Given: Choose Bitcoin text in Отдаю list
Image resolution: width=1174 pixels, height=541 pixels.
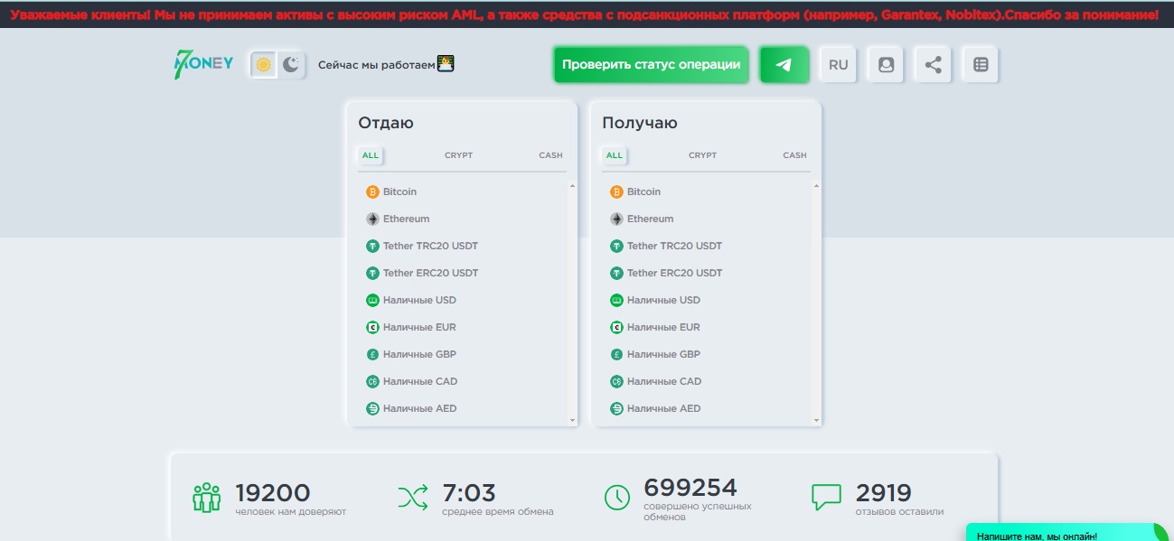Looking at the screenshot, I should pos(399,191).
